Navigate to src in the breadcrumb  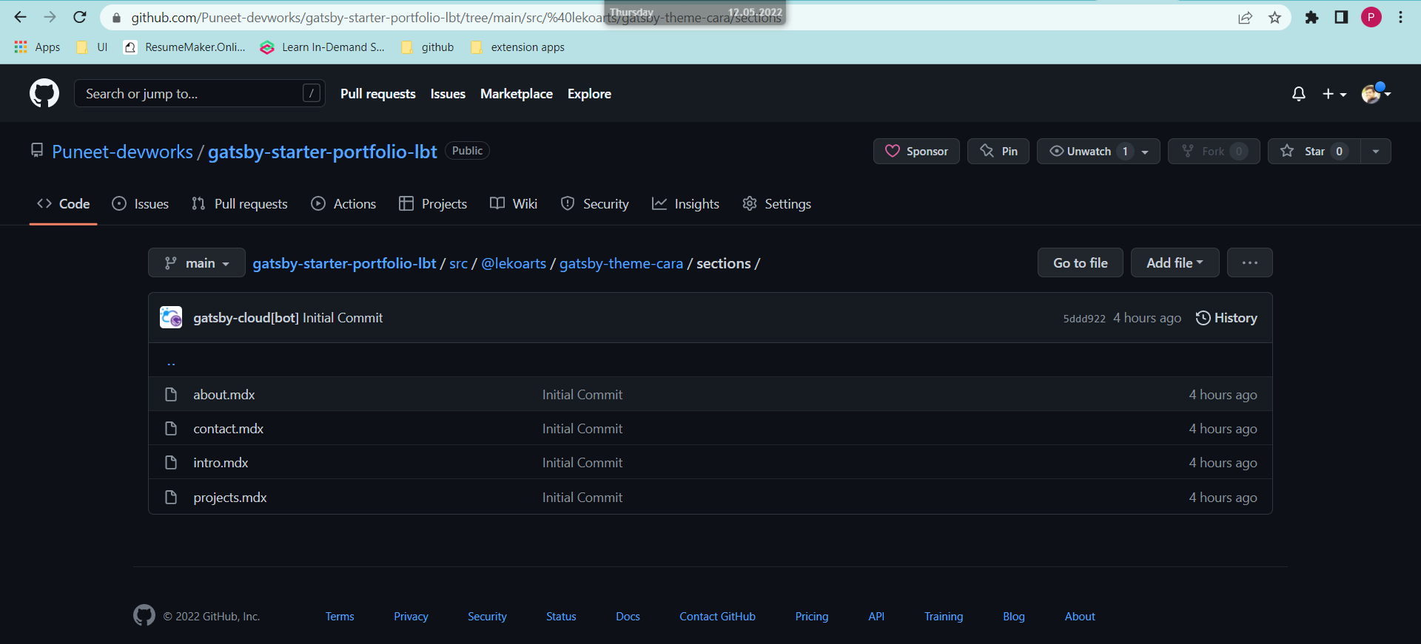click(458, 263)
